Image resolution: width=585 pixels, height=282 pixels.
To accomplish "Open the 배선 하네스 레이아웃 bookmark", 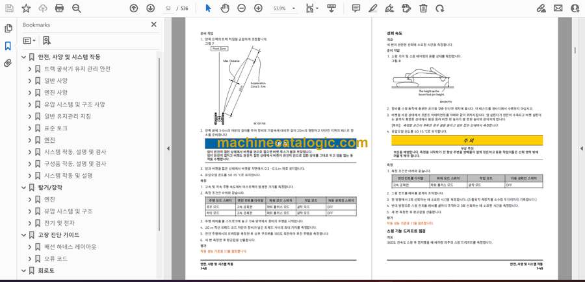I will click(71, 246).
